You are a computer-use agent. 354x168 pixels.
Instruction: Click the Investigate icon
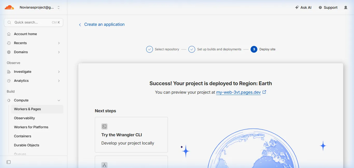coord(9,72)
